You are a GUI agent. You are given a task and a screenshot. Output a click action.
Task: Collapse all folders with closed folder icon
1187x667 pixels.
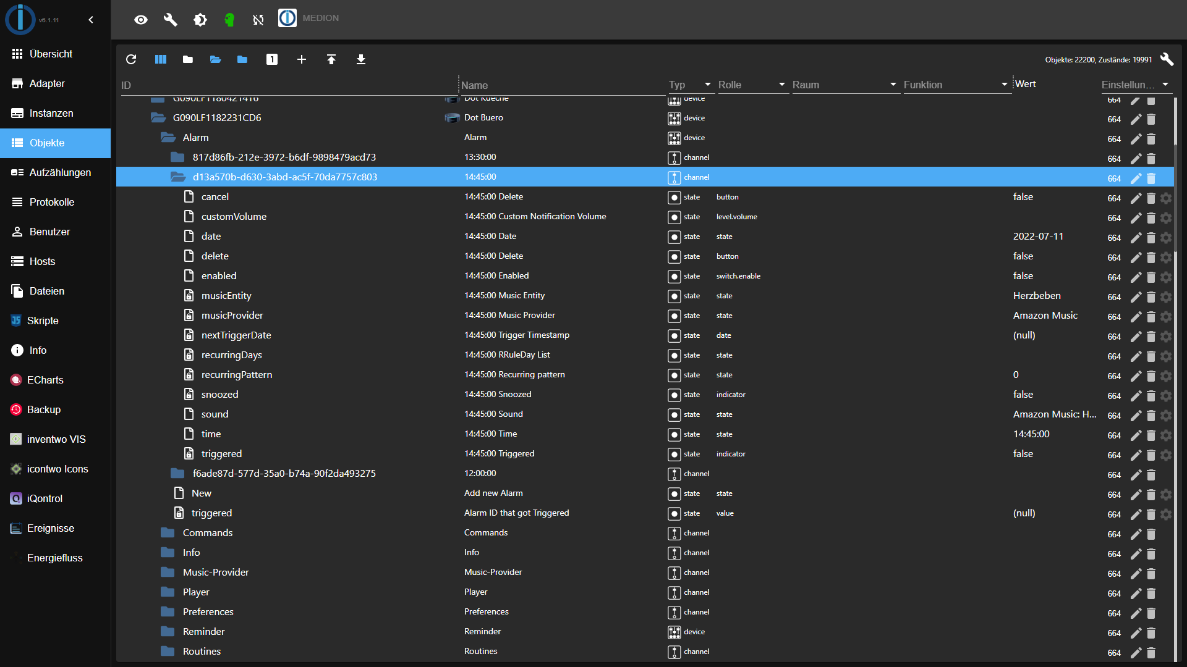click(x=188, y=59)
